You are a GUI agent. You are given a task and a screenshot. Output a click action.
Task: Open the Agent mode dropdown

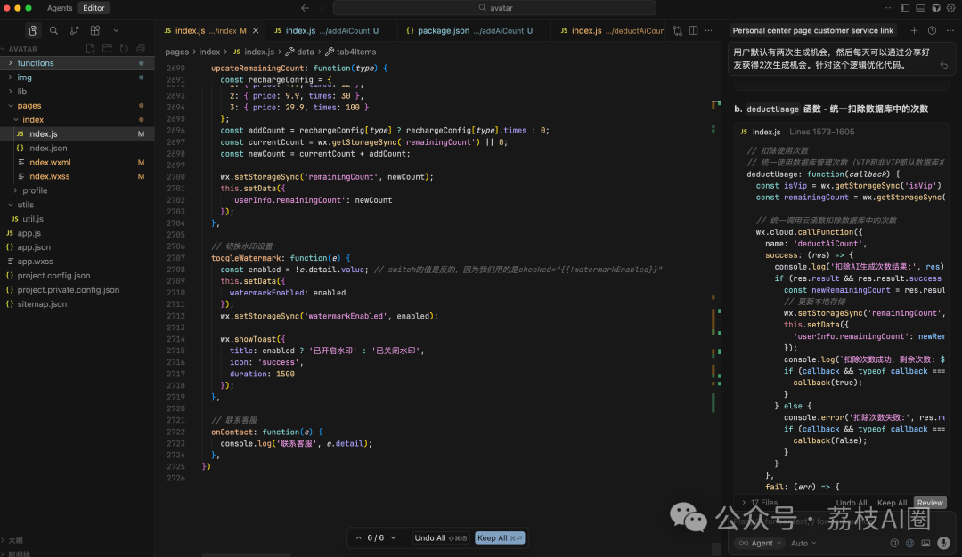pos(760,543)
